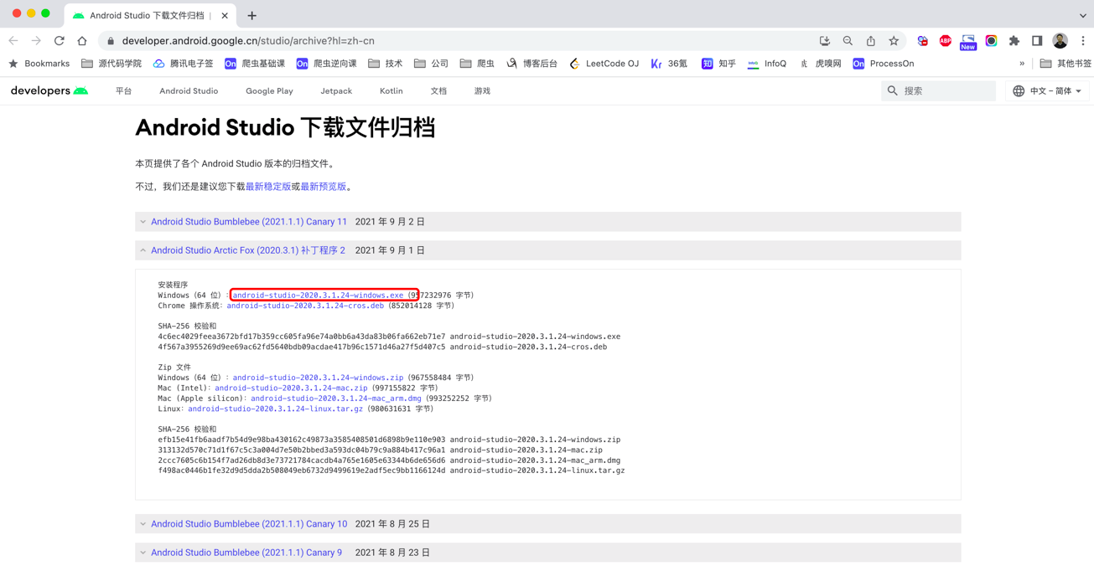Open the 爬虫逆向课 bookmark
This screenshot has height=566, width=1094.
coord(327,64)
